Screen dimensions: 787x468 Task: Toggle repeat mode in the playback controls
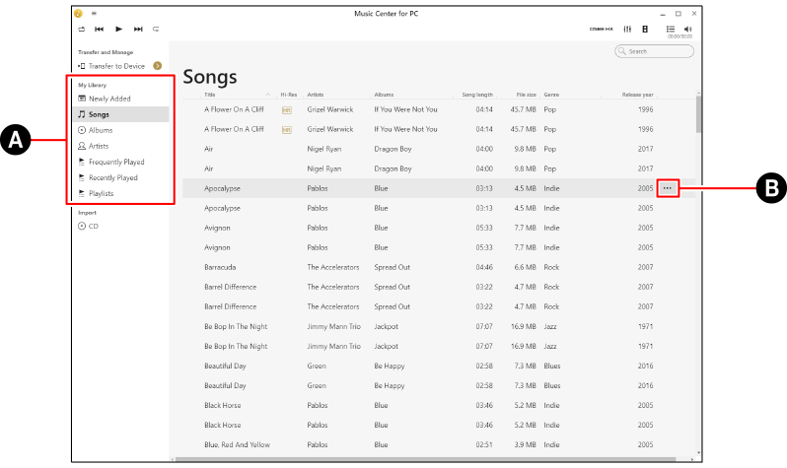(156, 30)
